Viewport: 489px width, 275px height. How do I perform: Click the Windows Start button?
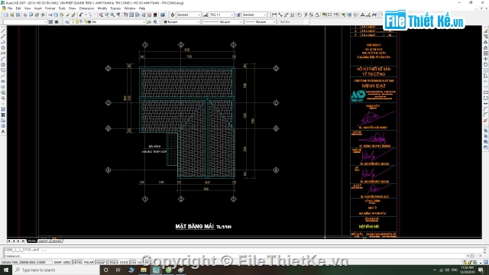(6, 270)
